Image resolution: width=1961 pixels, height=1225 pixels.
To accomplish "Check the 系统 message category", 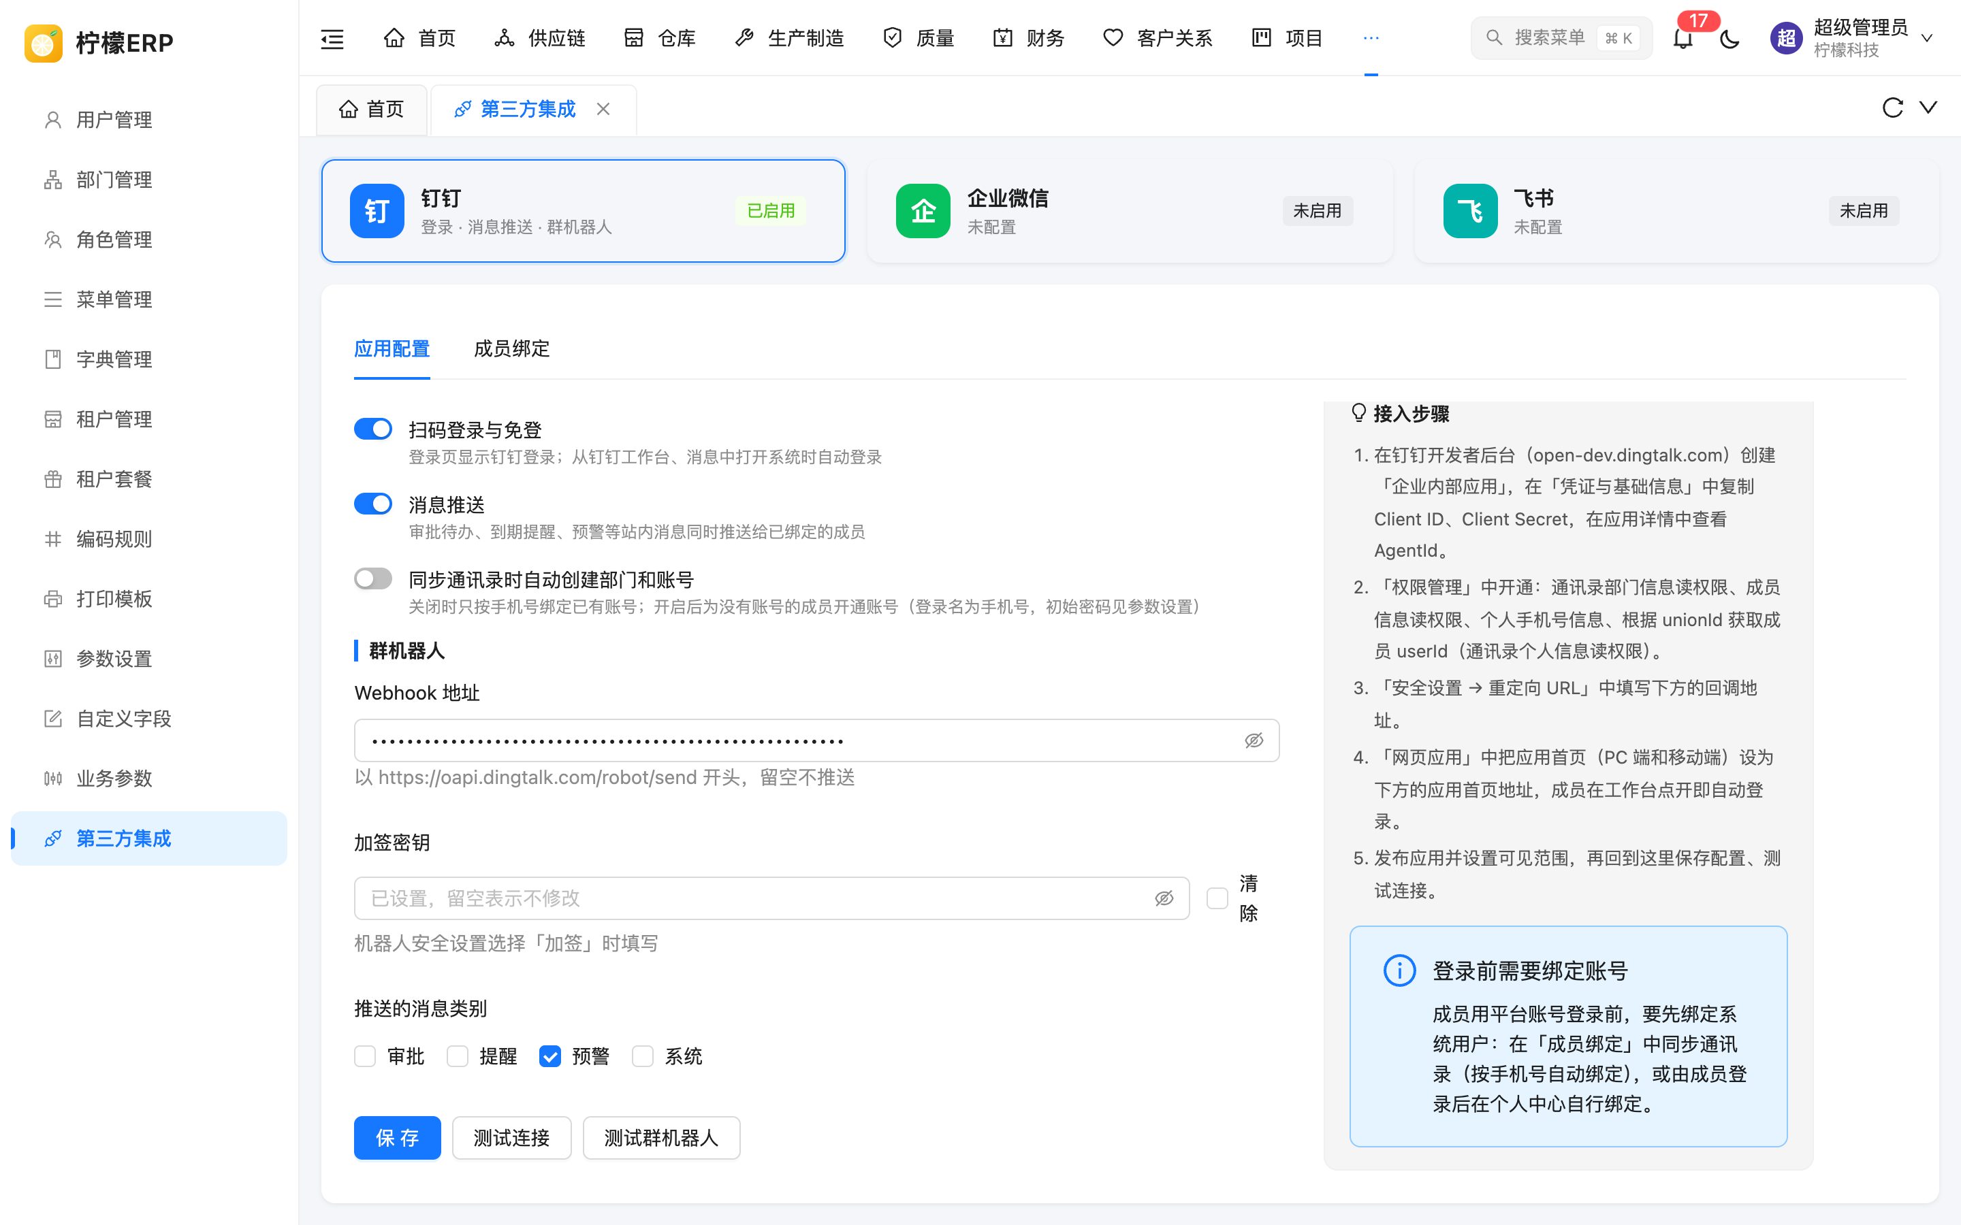I will [643, 1056].
